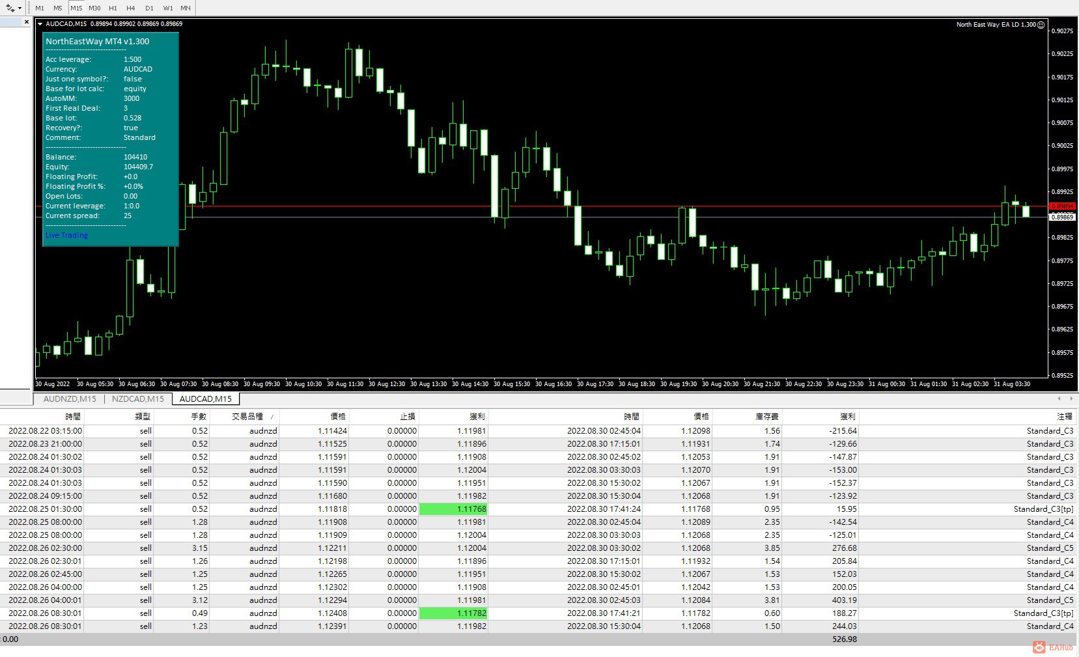This screenshot has width=1079, height=657.
Task: Change chart to D1 daily timeframe
Action: click(149, 8)
